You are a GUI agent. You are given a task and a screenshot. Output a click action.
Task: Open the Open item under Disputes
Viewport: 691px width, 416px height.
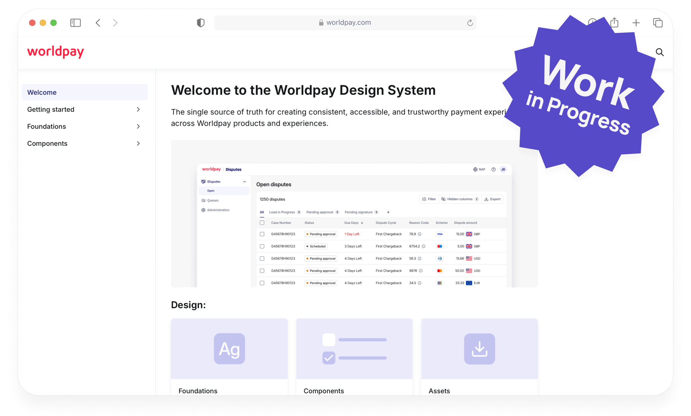(224, 191)
